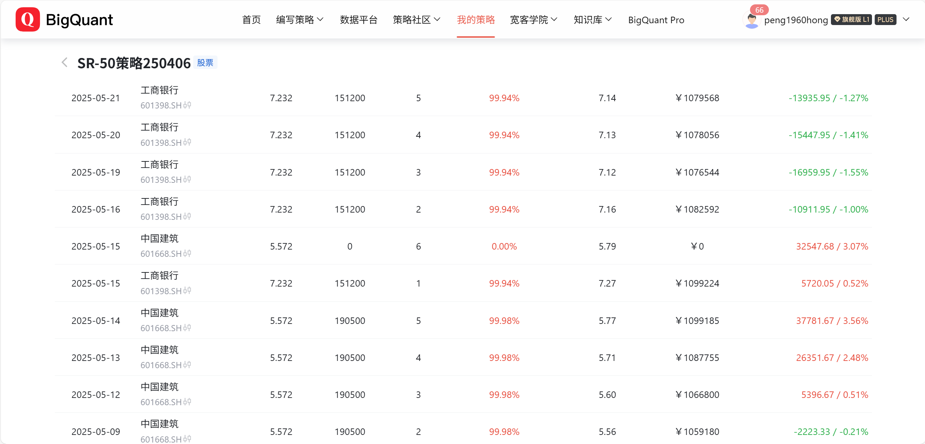Select the 我的策略 tab
The height and width of the screenshot is (444, 925).
tap(476, 20)
